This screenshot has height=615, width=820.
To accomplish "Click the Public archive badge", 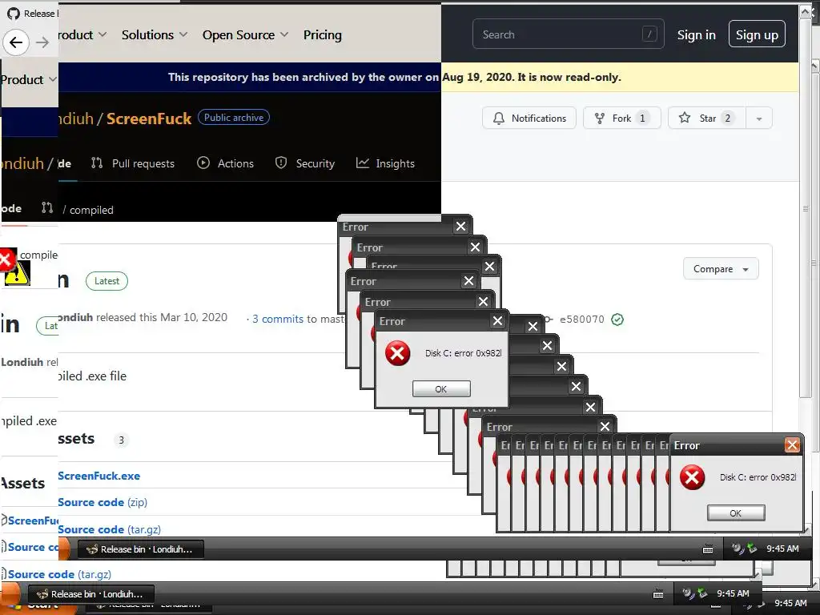I will point(234,118).
